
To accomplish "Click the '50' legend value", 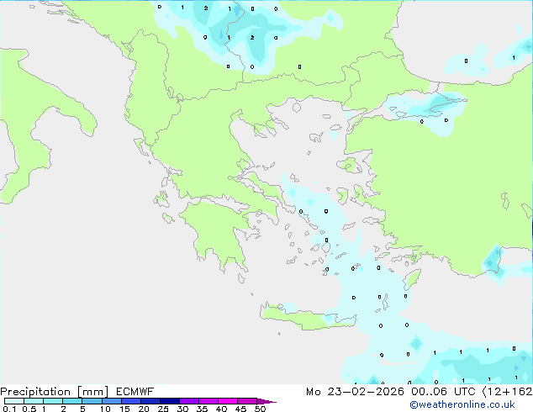I will [x=260, y=409].
